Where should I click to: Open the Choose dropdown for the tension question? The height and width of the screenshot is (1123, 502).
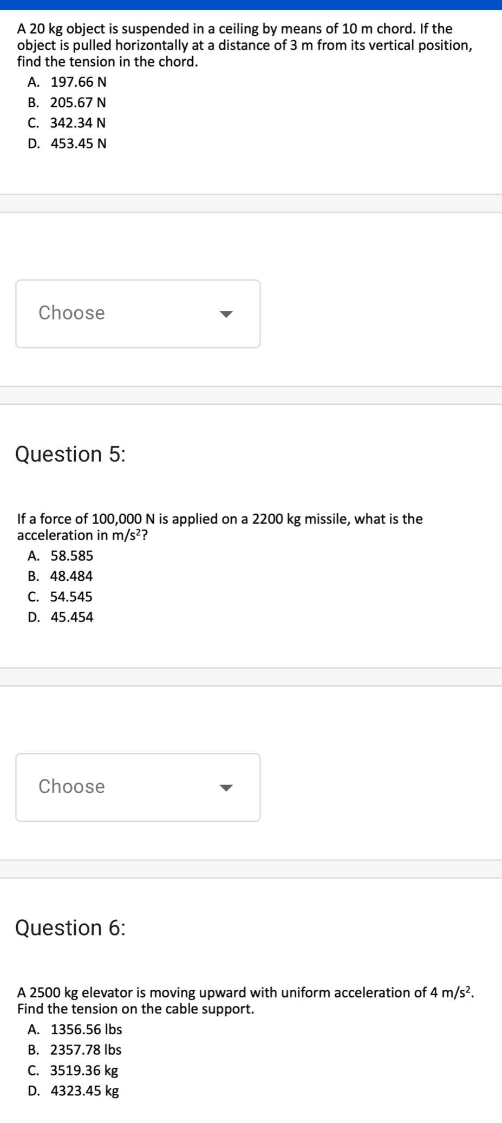tap(138, 314)
